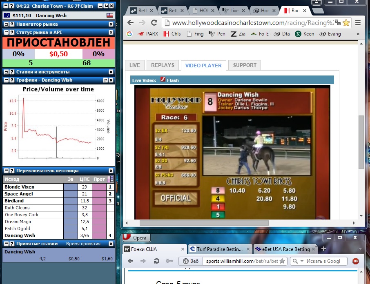Click the ladder grid icon in the Исход header
Screen dimensions: 370x284
110,179
